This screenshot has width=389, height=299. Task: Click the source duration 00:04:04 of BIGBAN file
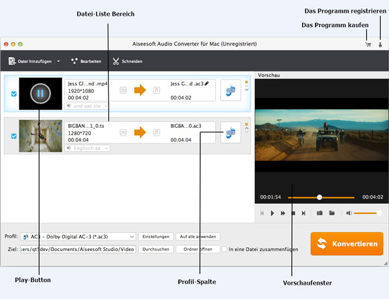click(78, 140)
